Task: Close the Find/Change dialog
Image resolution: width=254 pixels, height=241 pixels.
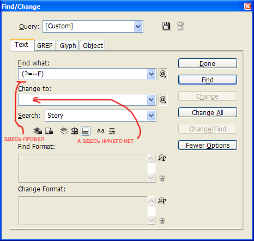Action: point(247,7)
